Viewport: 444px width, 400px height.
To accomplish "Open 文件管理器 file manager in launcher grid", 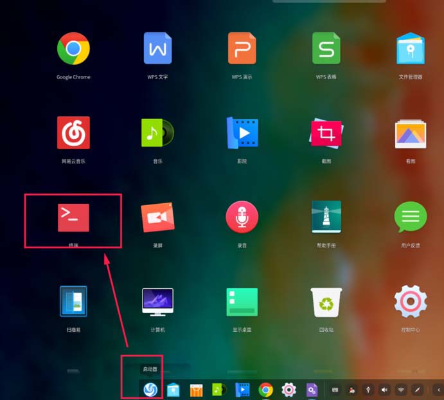I will (x=411, y=48).
